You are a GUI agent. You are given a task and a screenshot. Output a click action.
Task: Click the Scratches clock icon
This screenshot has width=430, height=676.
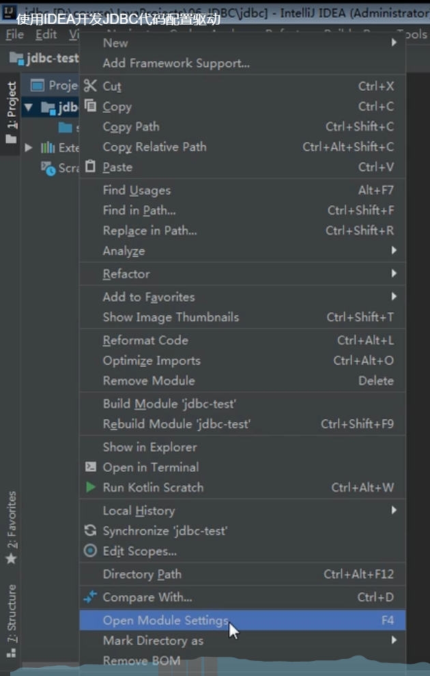click(48, 168)
